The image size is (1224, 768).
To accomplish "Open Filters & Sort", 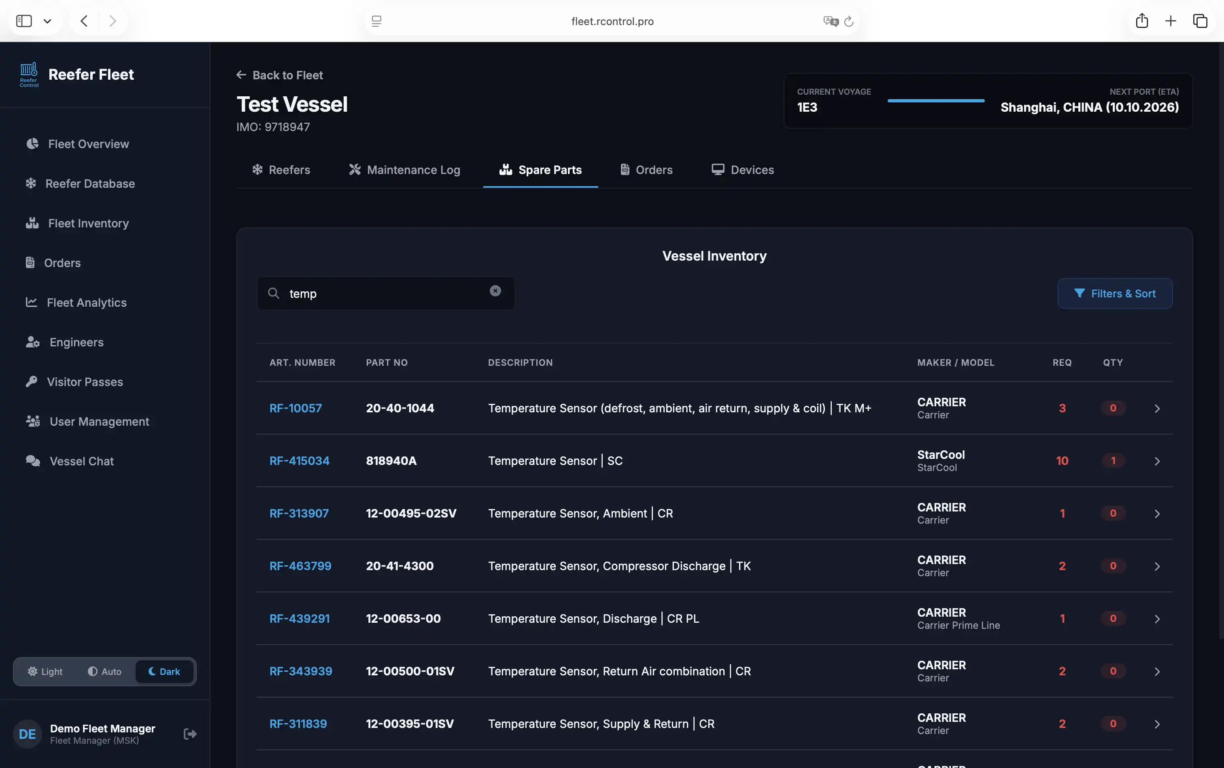I will (x=1115, y=293).
